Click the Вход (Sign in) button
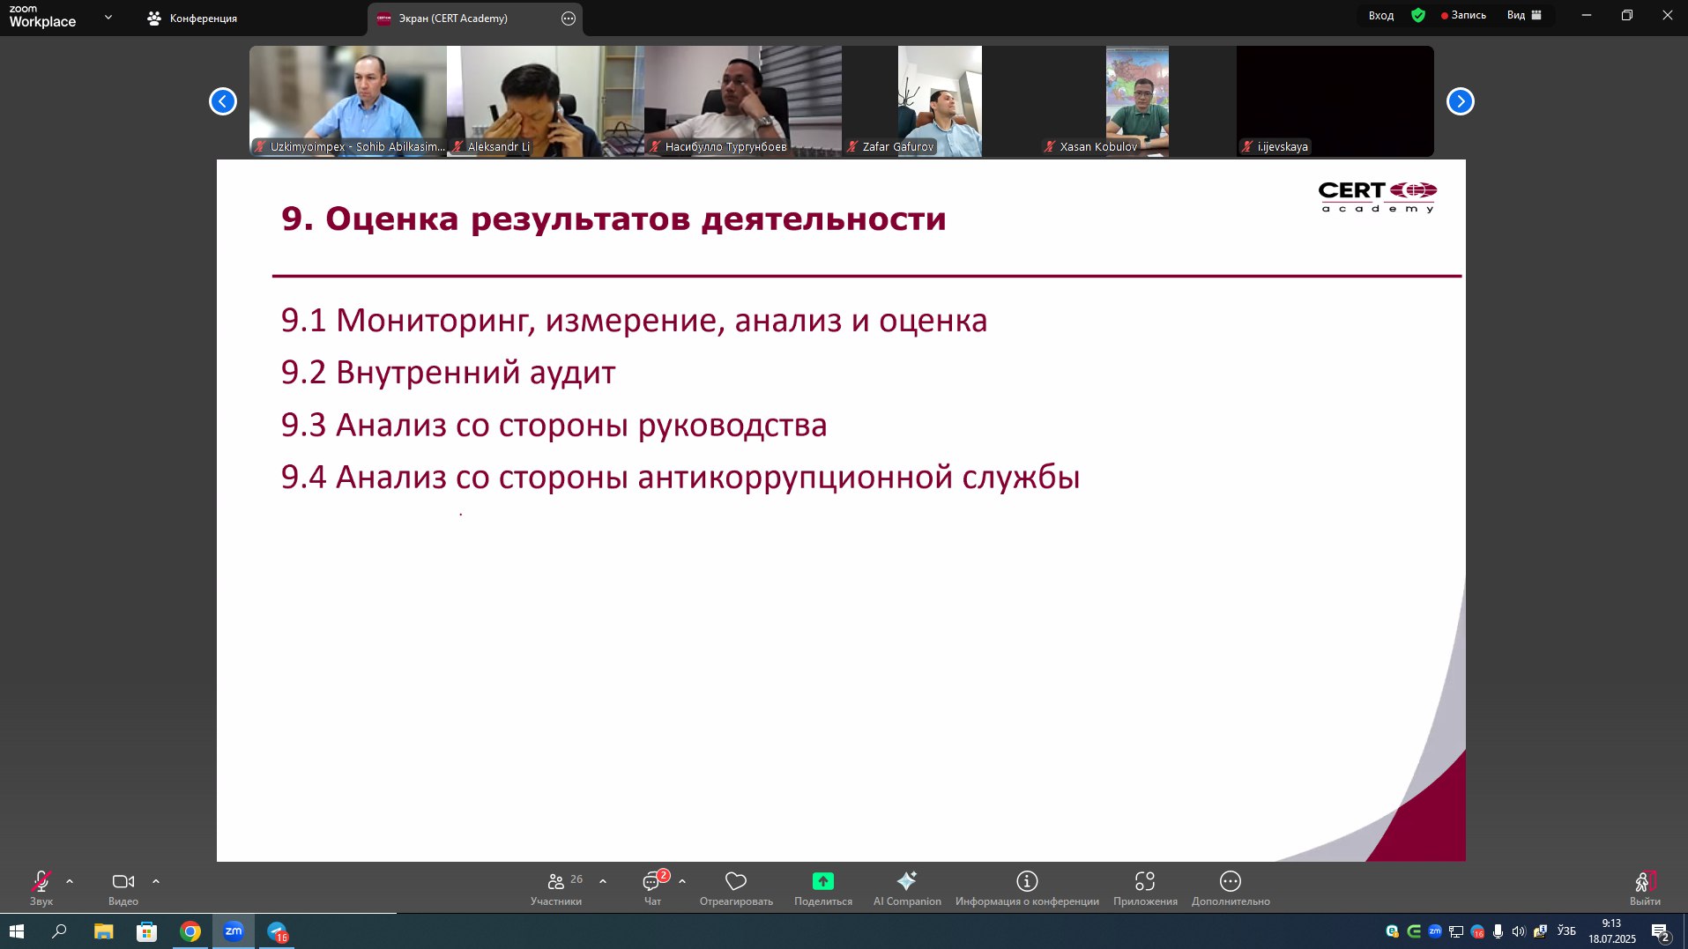The image size is (1688, 949). coord(1380,15)
